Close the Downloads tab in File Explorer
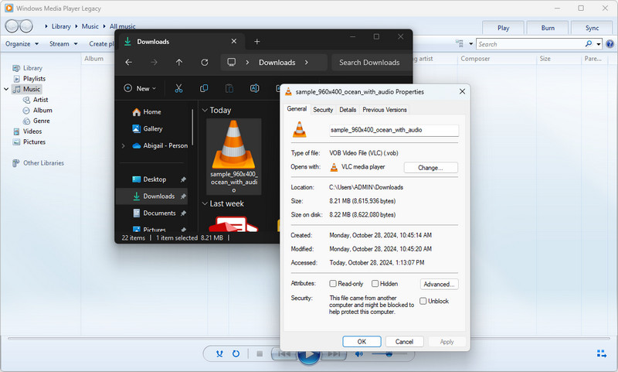Image resolution: width=618 pixels, height=372 pixels. tap(234, 42)
